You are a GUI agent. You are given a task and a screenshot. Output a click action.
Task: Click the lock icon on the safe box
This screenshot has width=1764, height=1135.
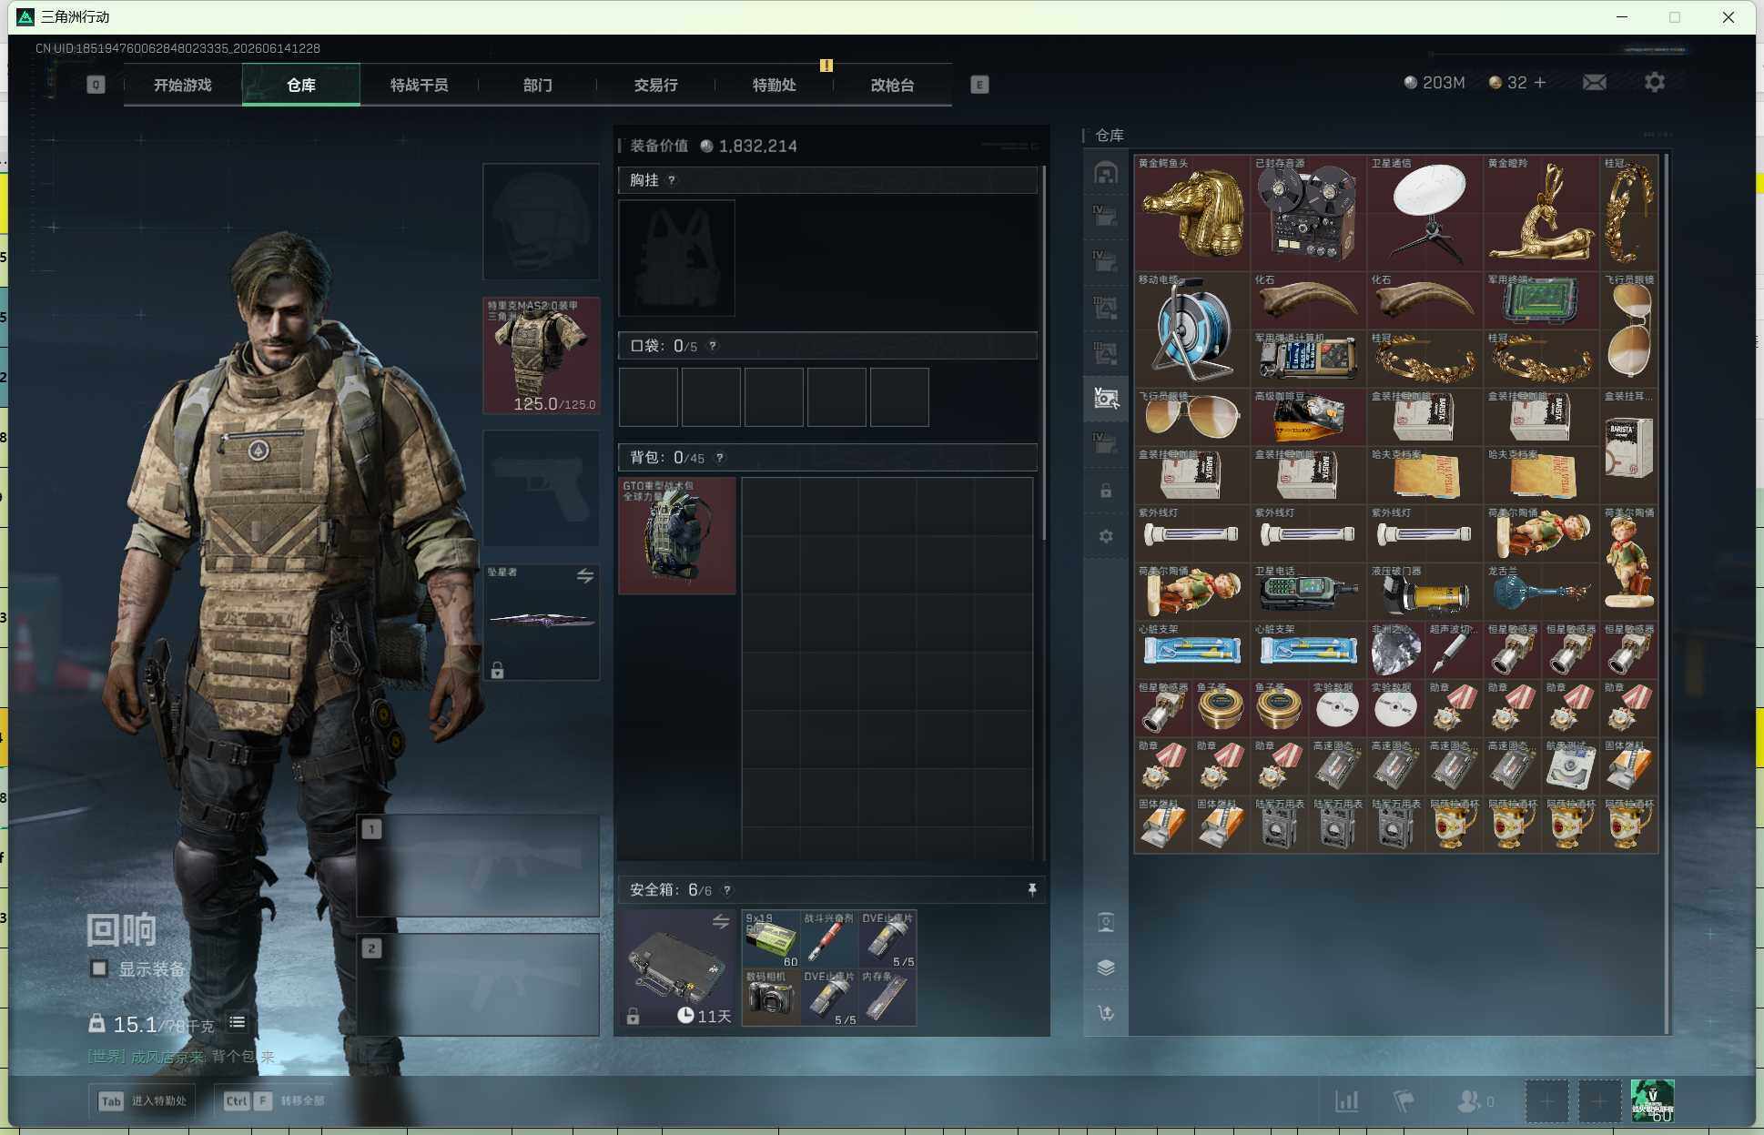(x=633, y=1017)
